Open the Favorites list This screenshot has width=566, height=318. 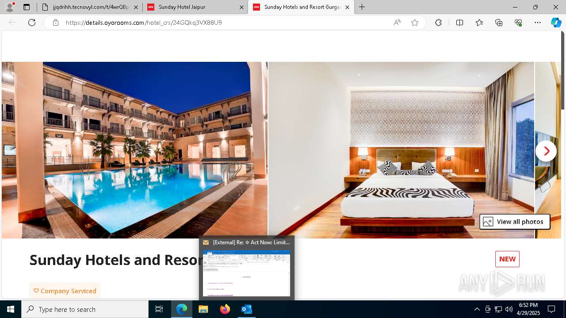479,23
